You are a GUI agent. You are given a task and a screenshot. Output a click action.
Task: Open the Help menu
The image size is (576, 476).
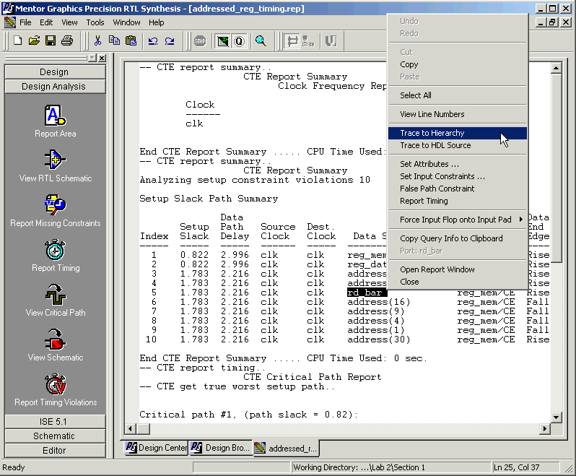157,22
